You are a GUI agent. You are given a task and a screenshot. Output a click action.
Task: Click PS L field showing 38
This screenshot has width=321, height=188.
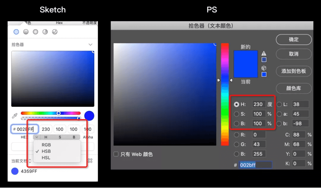300,105
